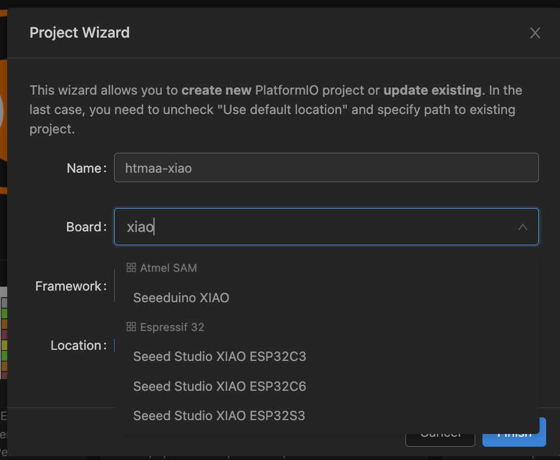This screenshot has height=460, width=560.
Task: Select Seeeduino XIAO board option
Action: coord(181,298)
